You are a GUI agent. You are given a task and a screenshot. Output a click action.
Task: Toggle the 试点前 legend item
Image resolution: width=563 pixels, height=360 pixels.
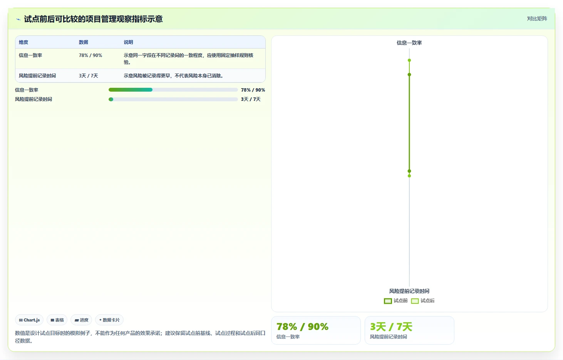[395, 301]
